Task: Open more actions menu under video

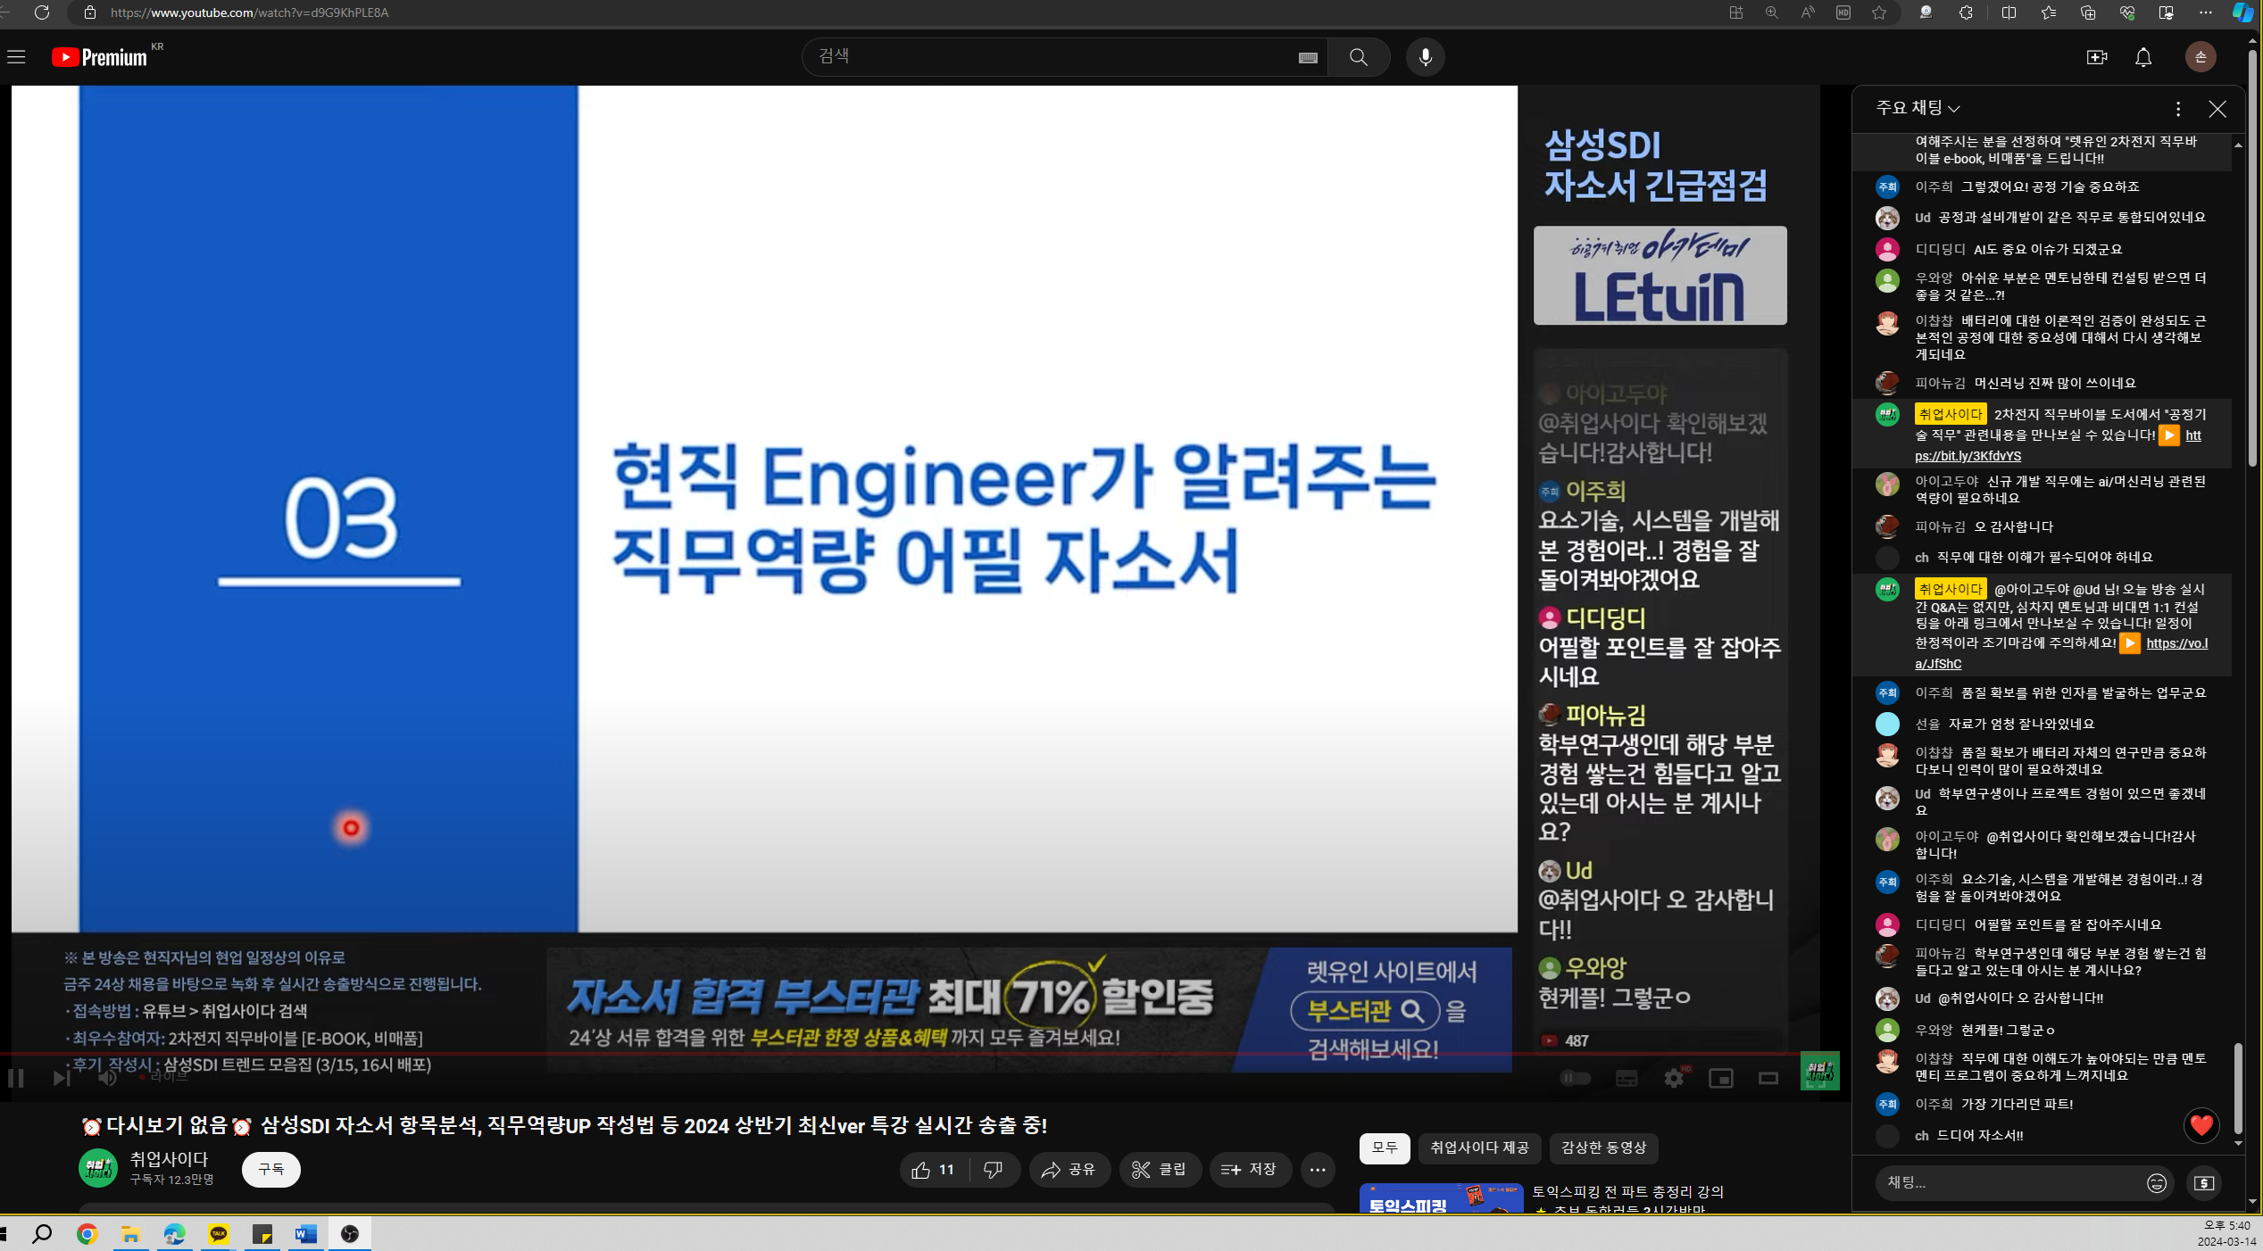Action: point(1317,1170)
